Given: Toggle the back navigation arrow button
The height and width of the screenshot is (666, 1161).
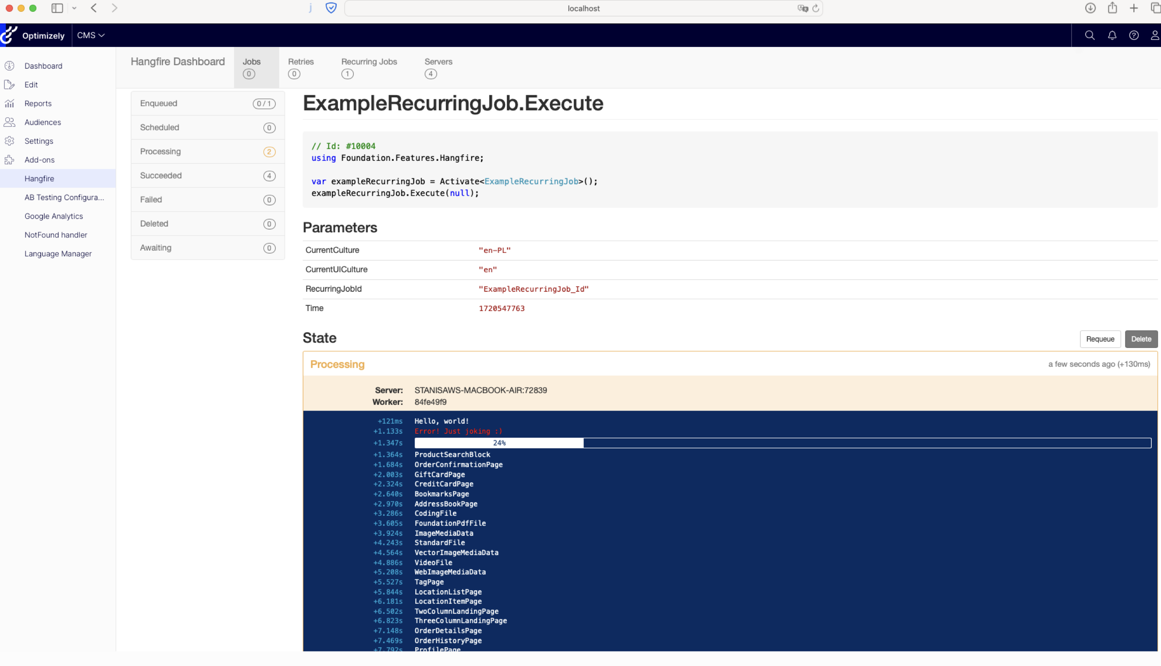Looking at the screenshot, I should 93,8.
